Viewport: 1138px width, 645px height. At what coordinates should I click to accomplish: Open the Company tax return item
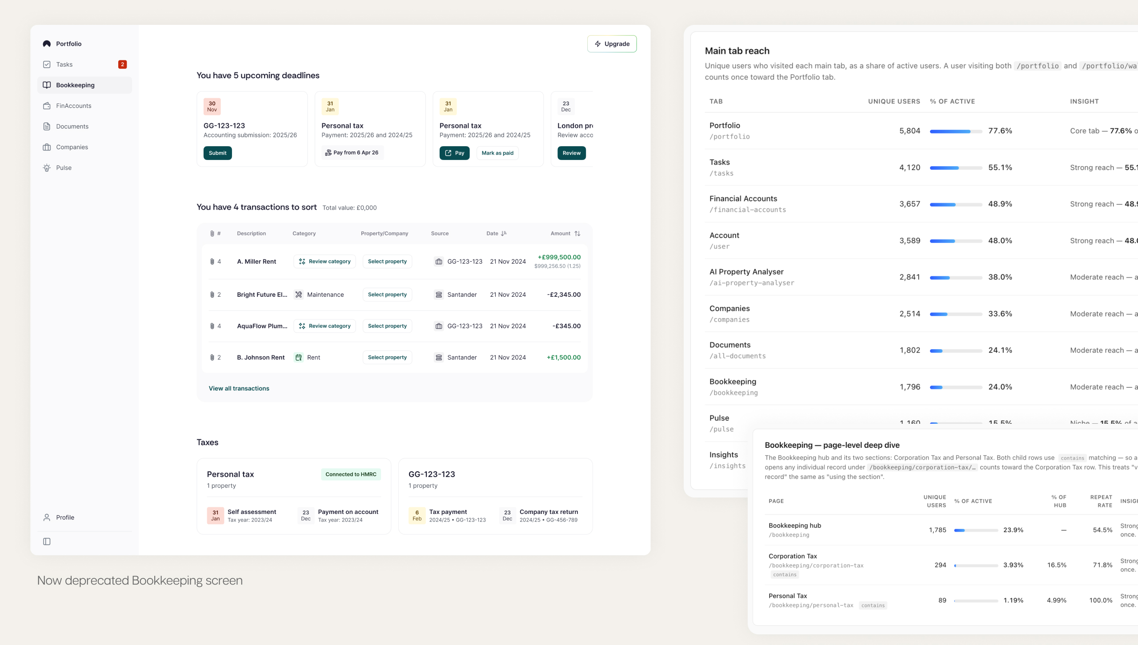coord(539,516)
